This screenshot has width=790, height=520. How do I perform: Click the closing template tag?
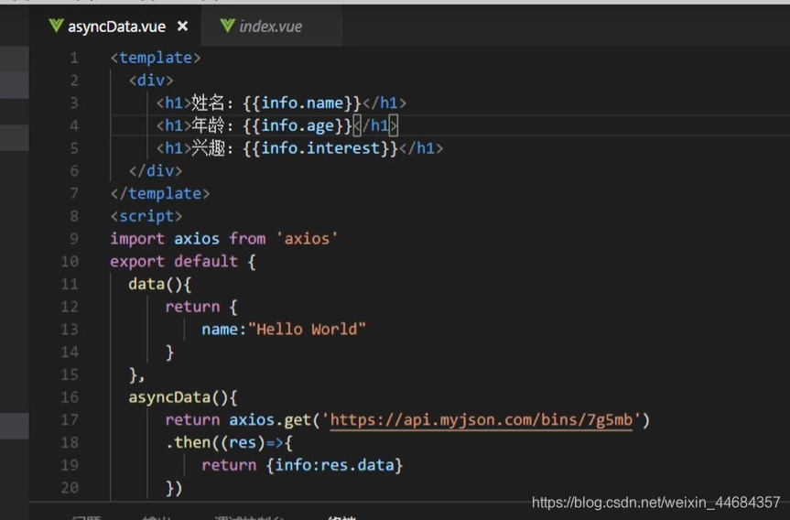tap(159, 193)
